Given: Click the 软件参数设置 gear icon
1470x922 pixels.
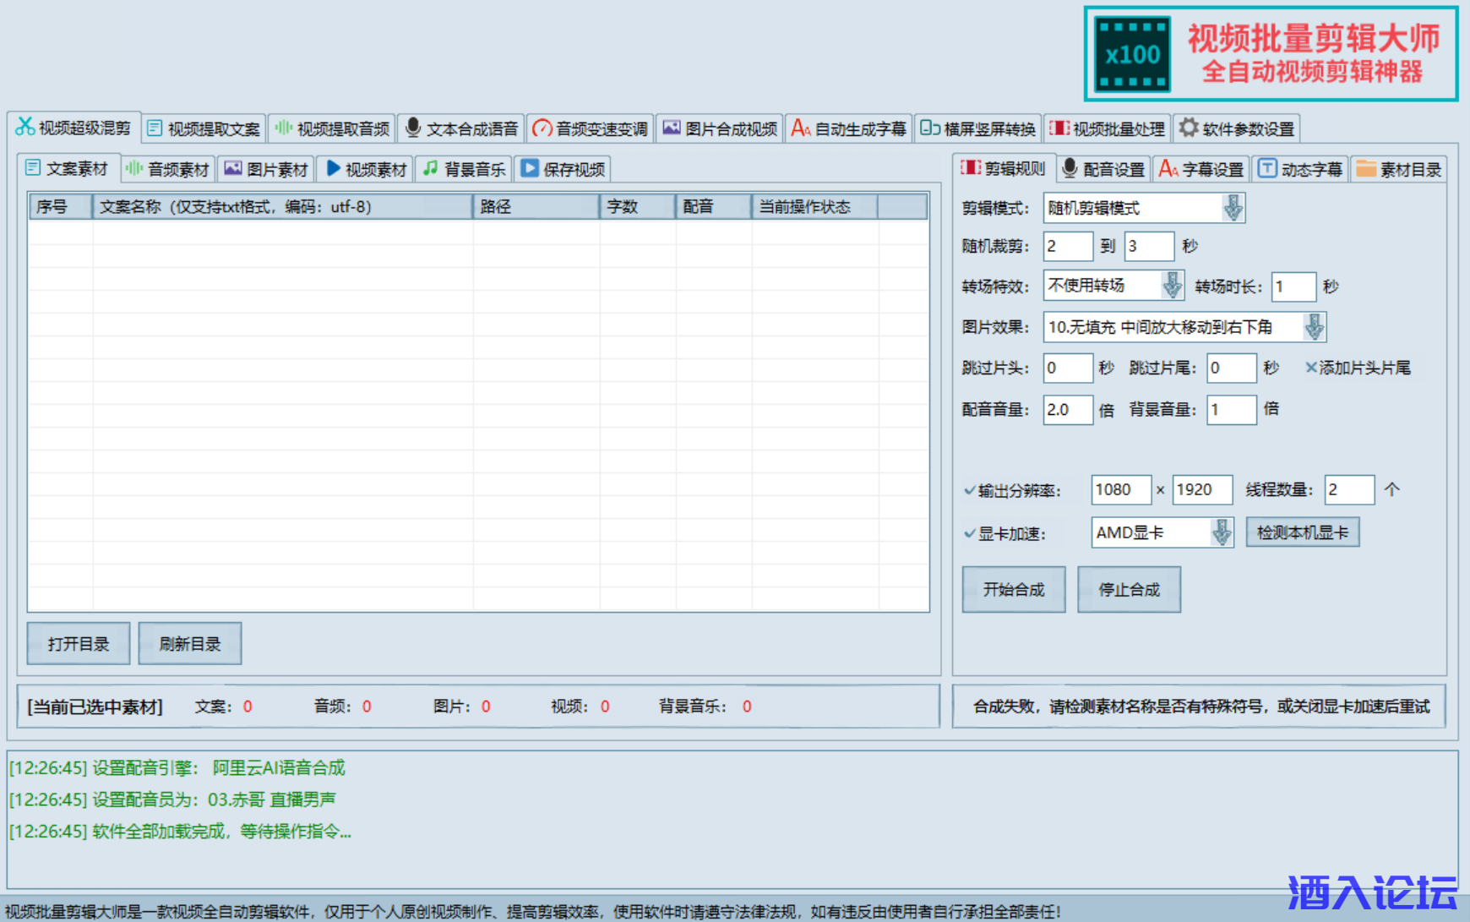Looking at the screenshot, I should (x=1189, y=128).
